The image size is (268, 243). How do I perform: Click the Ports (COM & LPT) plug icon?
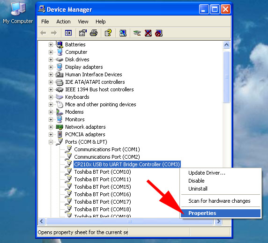point(60,142)
